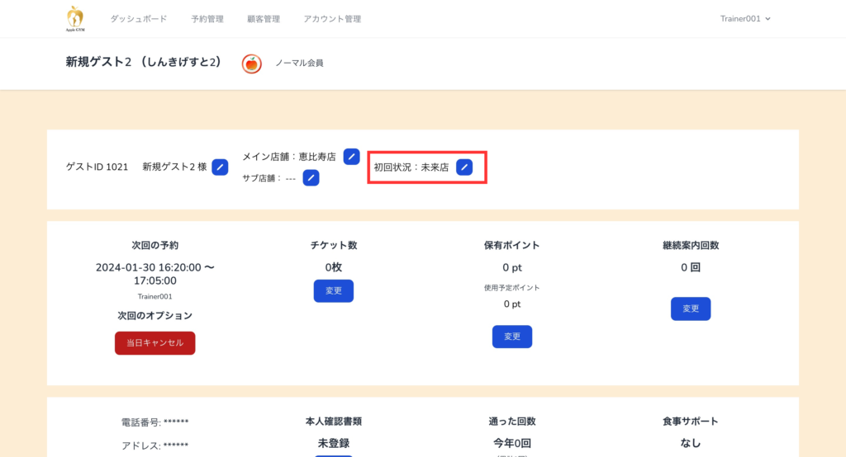Screen dimensions: 846x457
Task: Click the red apple member rank icon
Action: [x=252, y=64]
